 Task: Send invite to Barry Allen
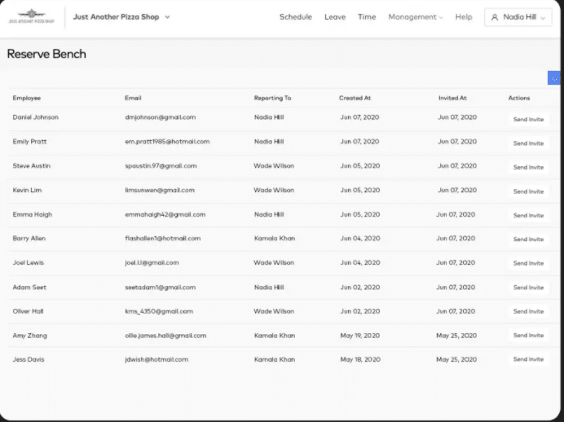point(528,240)
